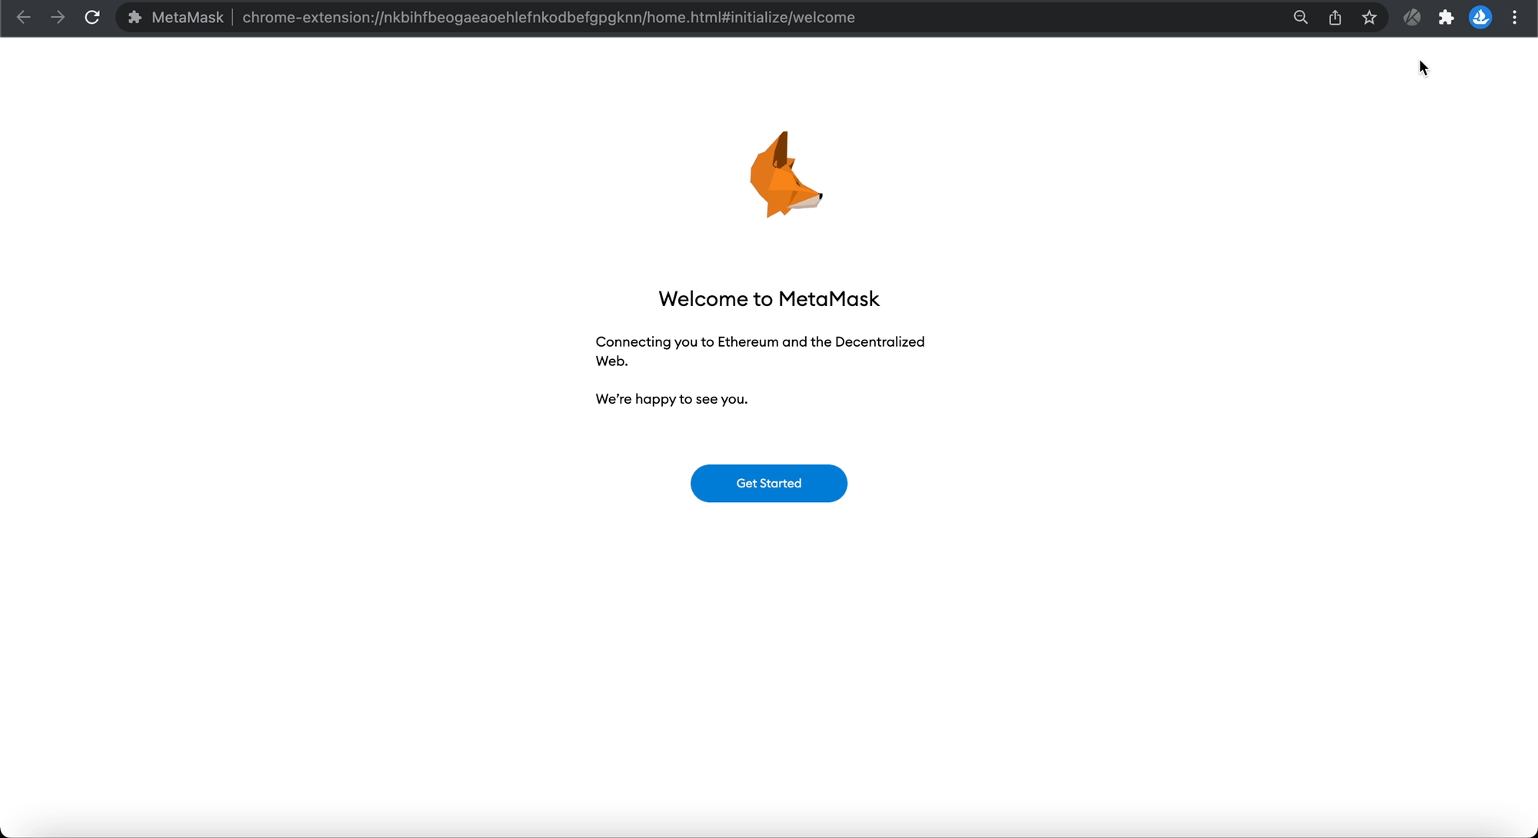This screenshot has width=1538, height=838.
Task: Click the empty page area below Get Started
Action: [x=769, y=653]
